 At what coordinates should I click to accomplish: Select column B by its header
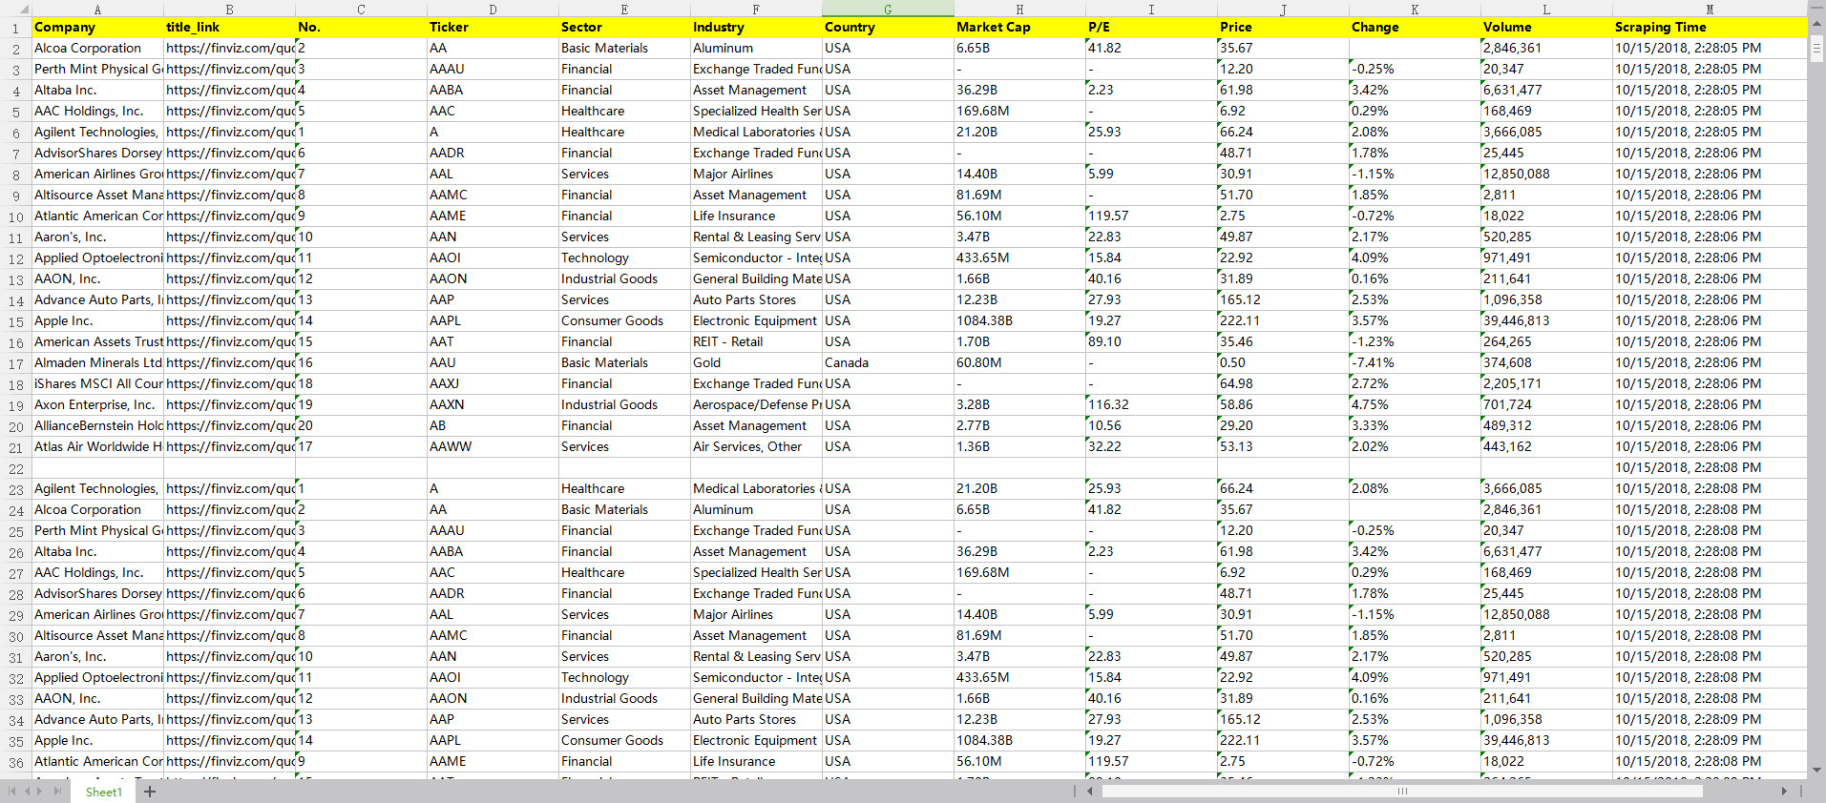pyautogui.click(x=229, y=9)
